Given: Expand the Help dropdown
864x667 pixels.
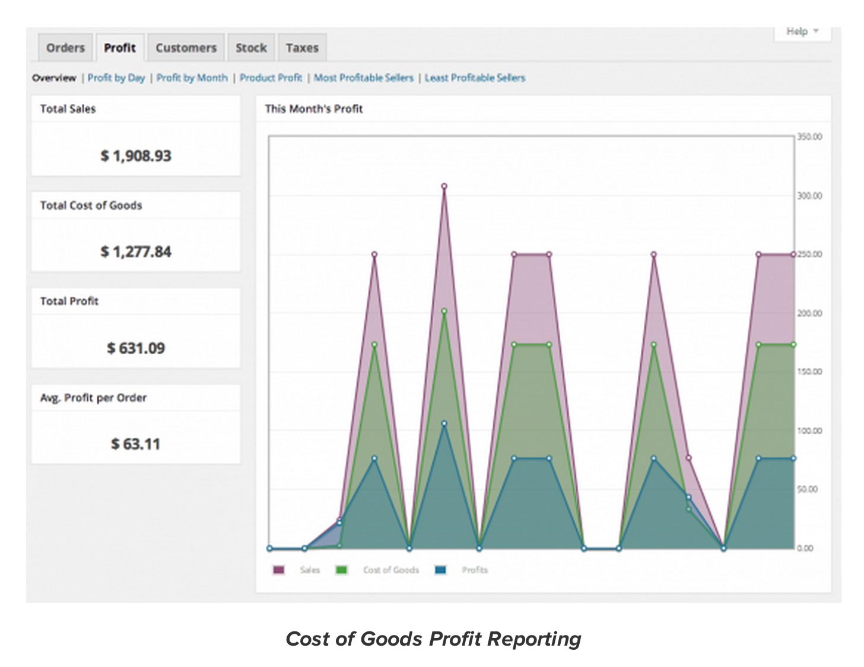Looking at the screenshot, I should pos(802,31).
